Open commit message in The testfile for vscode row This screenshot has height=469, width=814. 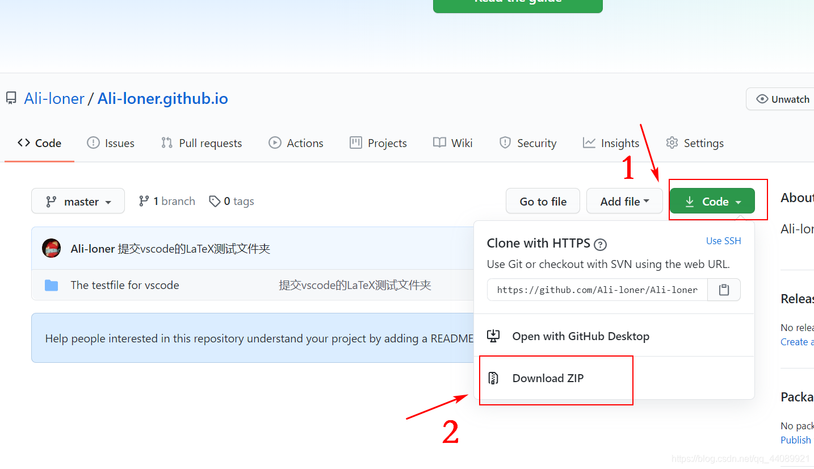pos(355,285)
